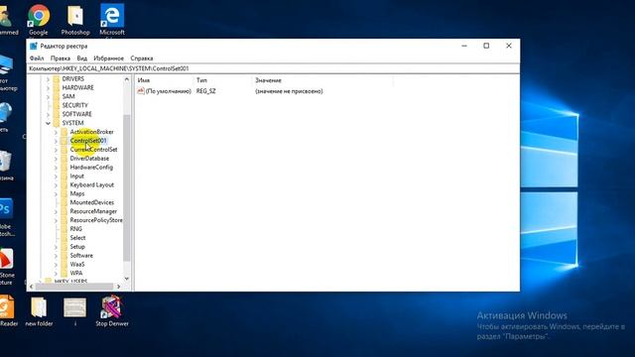Click the tree horizontal scroll right arrow
Image resolution: width=635 pixels, height=357 pixels.
tap(118, 287)
